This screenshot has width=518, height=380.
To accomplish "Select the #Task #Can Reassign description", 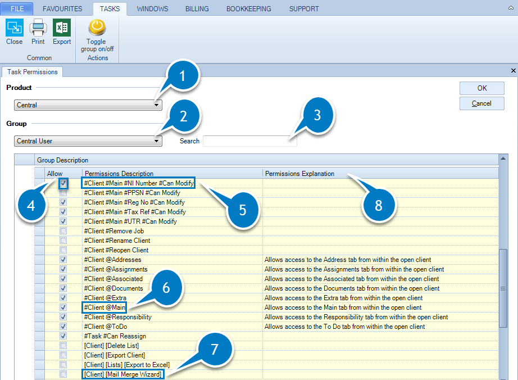I will pyautogui.click(x=115, y=336).
